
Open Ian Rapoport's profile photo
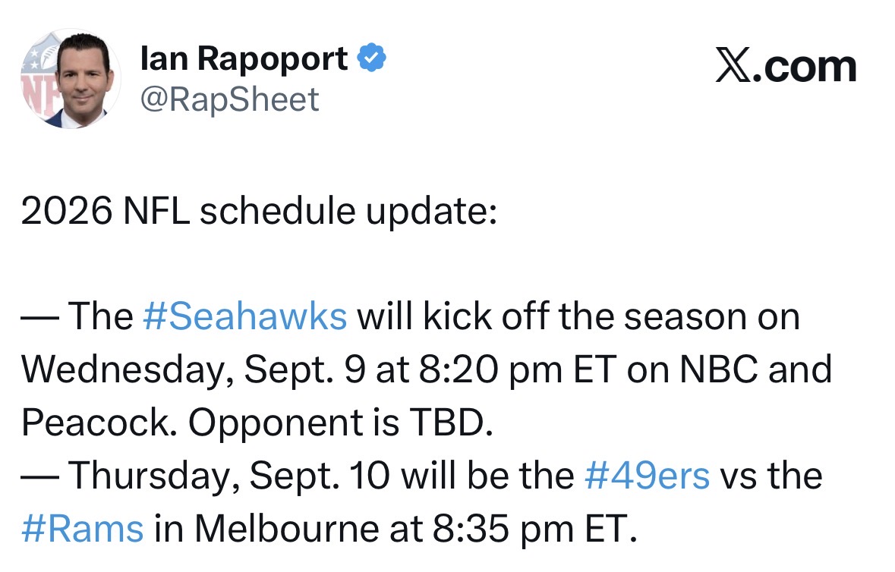pos(71,79)
